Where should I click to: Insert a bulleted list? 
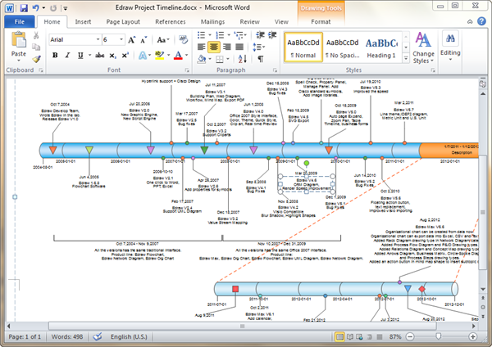click(x=201, y=34)
